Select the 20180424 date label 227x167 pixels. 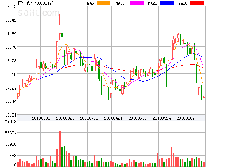[x=113, y=118]
